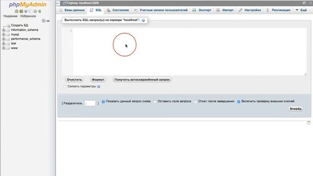This screenshot has width=313, height=176.
Task: Hide the navigation panel arrow icon
Action: point(58,3)
